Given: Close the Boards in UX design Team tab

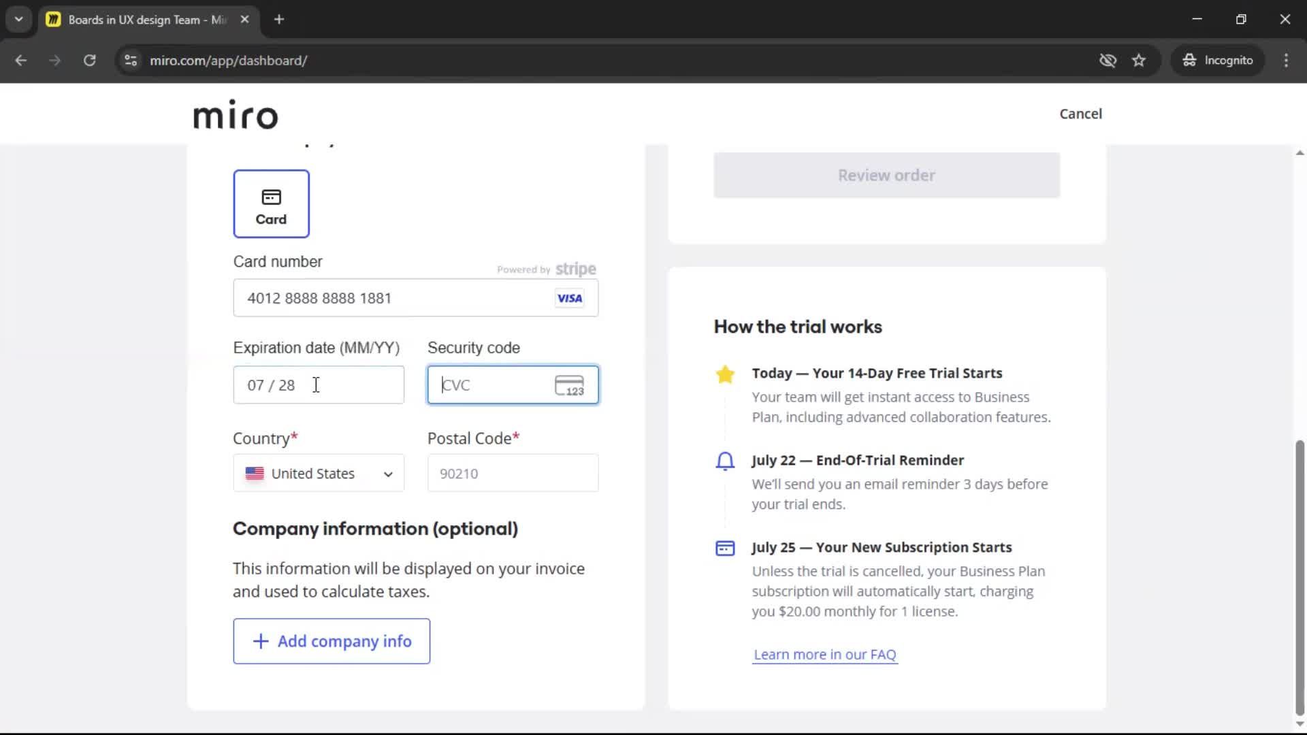Looking at the screenshot, I should coord(244,19).
